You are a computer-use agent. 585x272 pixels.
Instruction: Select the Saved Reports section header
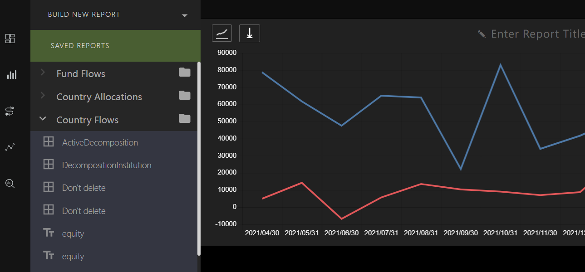click(x=115, y=46)
